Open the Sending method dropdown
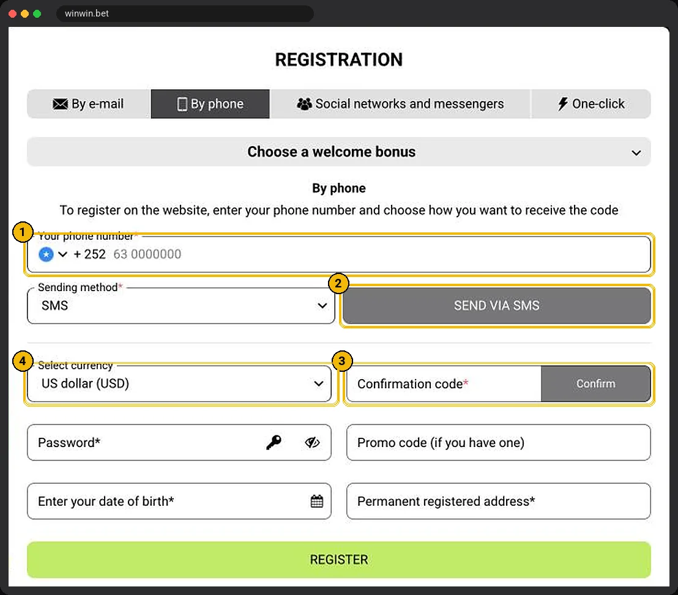This screenshot has width=678, height=595. click(181, 306)
